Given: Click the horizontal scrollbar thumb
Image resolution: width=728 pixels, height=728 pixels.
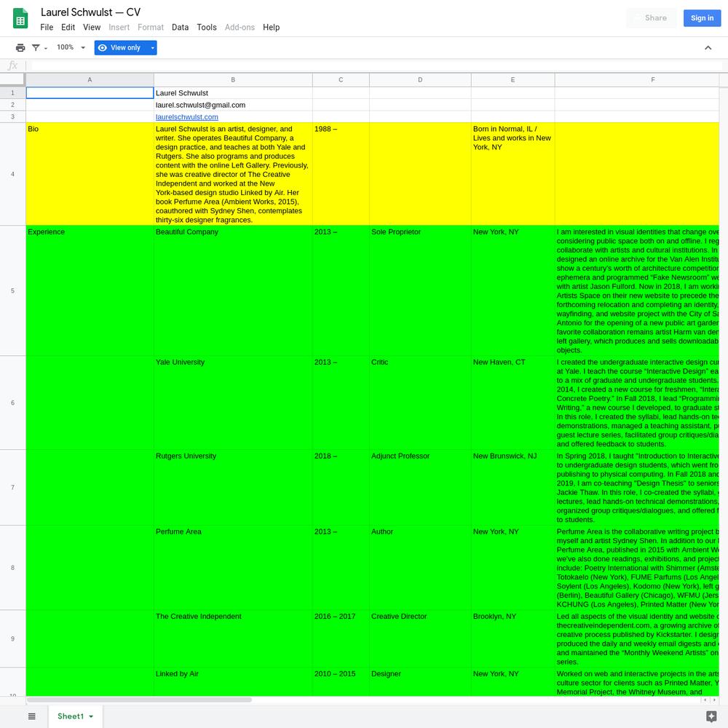Looking at the screenshot, I should [139, 700].
